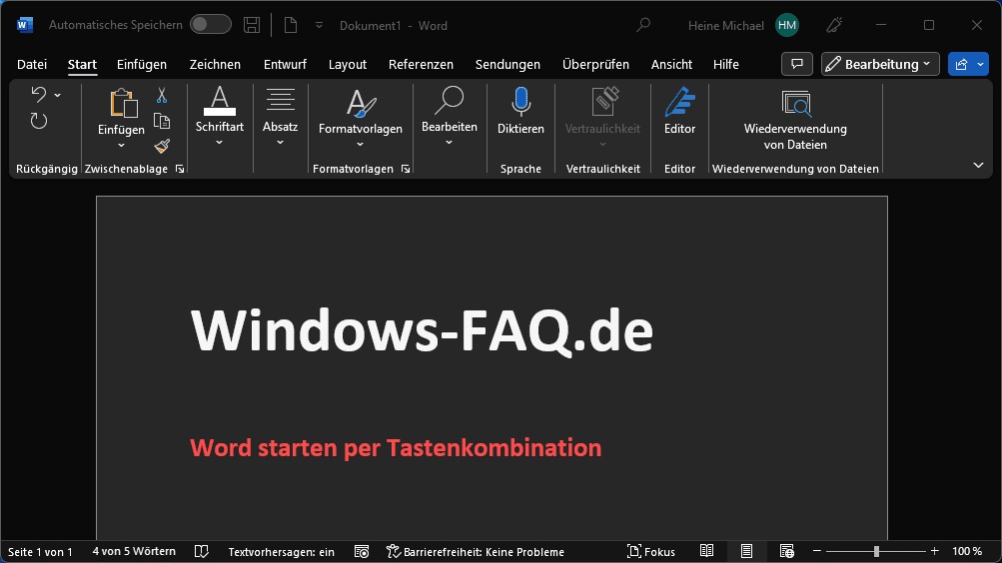1002x563 pixels.
Task: Open the Bearbeiten find group
Action: (x=450, y=117)
